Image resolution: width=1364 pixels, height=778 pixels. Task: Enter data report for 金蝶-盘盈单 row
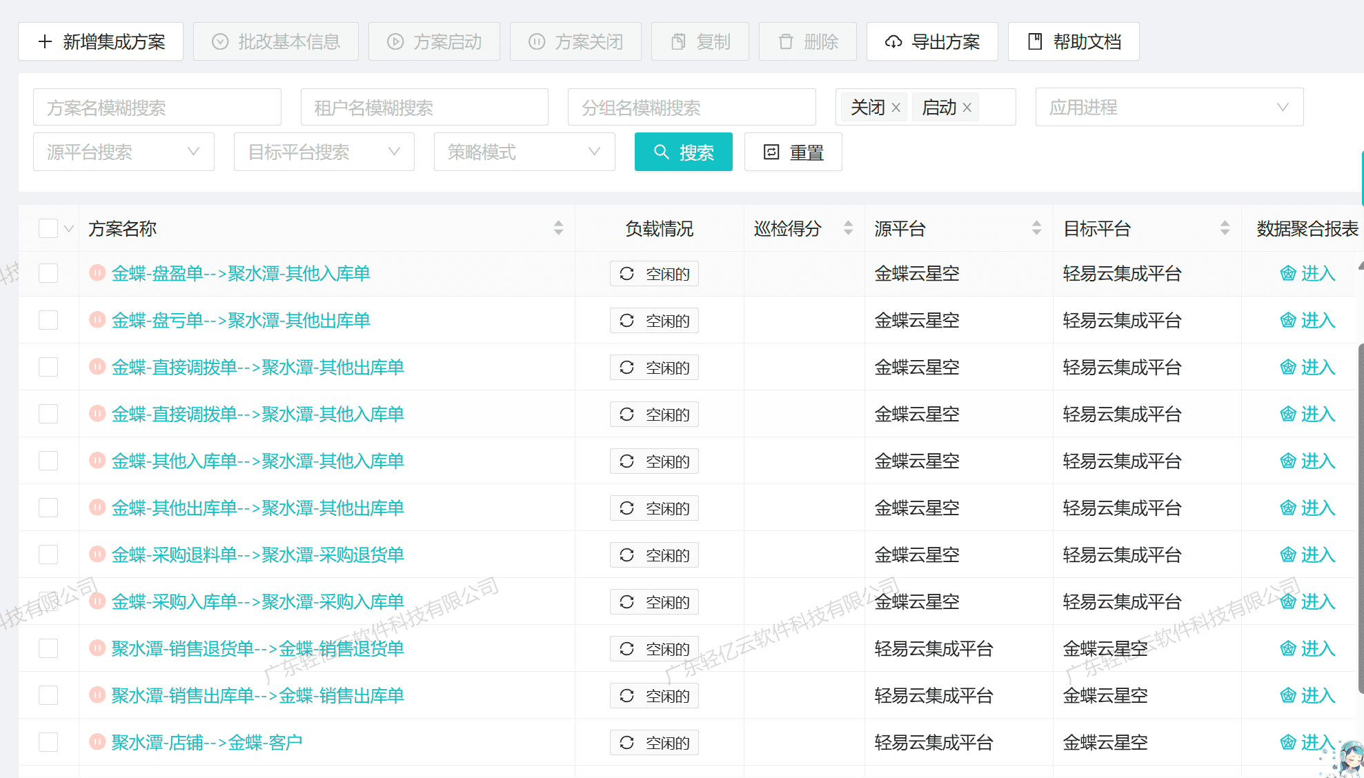pyautogui.click(x=1307, y=273)
